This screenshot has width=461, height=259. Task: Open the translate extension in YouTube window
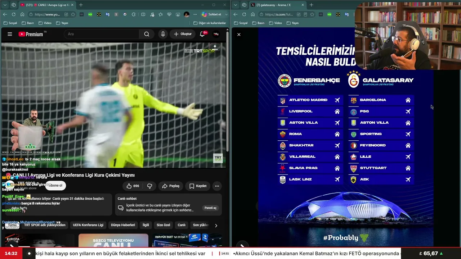107,14
